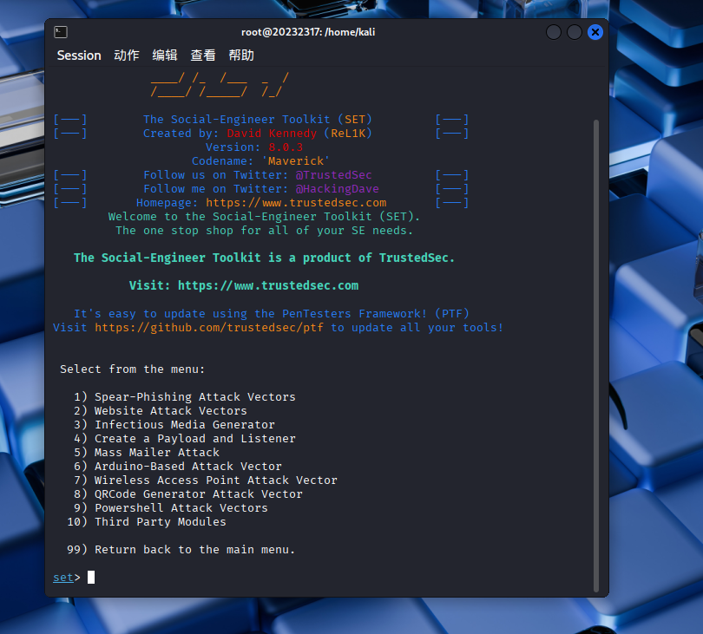This screenshot has height=634, width=703.
Task: Click option 7) Wireless Access Point Attack Vector
Action: 206,480
